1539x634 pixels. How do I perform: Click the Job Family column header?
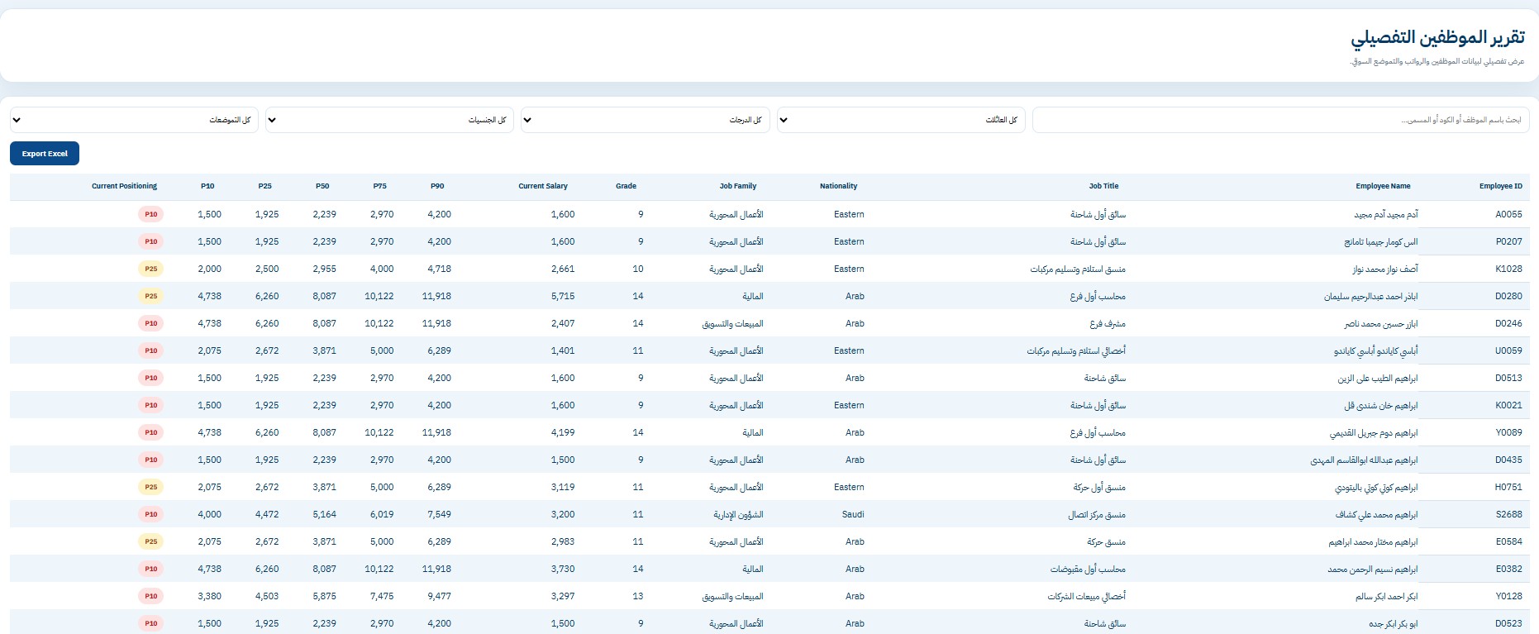click(x=737, y=186)
